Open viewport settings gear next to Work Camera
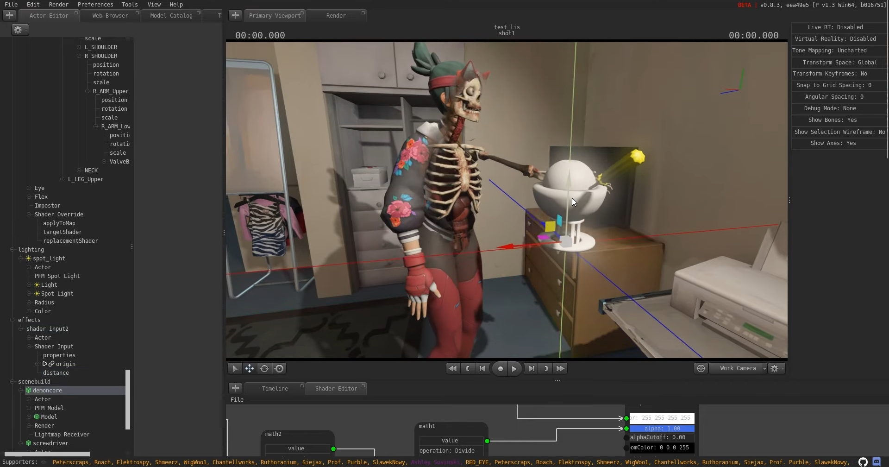Viewport: 889px width, 467px height. (x=776, y=369)
